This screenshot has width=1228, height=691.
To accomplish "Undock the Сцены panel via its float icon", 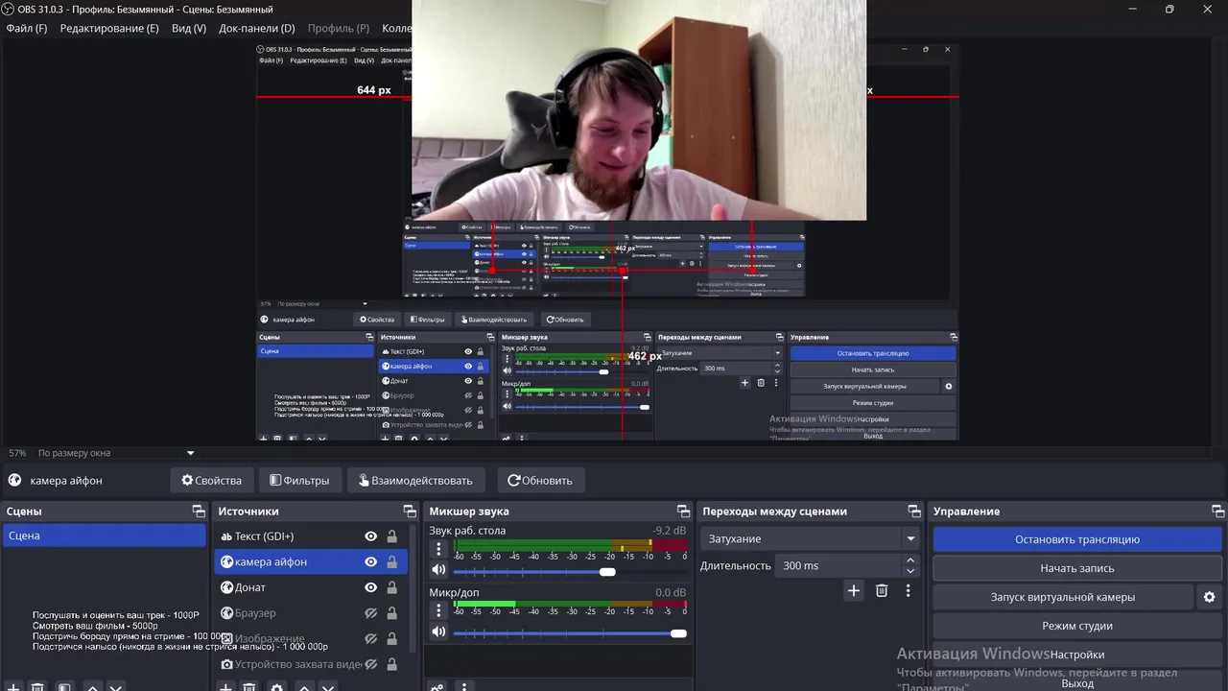I will [x=199, y=512].
